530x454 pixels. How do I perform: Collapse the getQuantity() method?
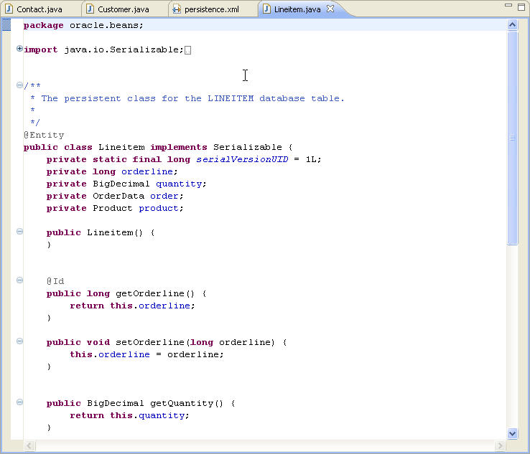[x=19, y=402]
